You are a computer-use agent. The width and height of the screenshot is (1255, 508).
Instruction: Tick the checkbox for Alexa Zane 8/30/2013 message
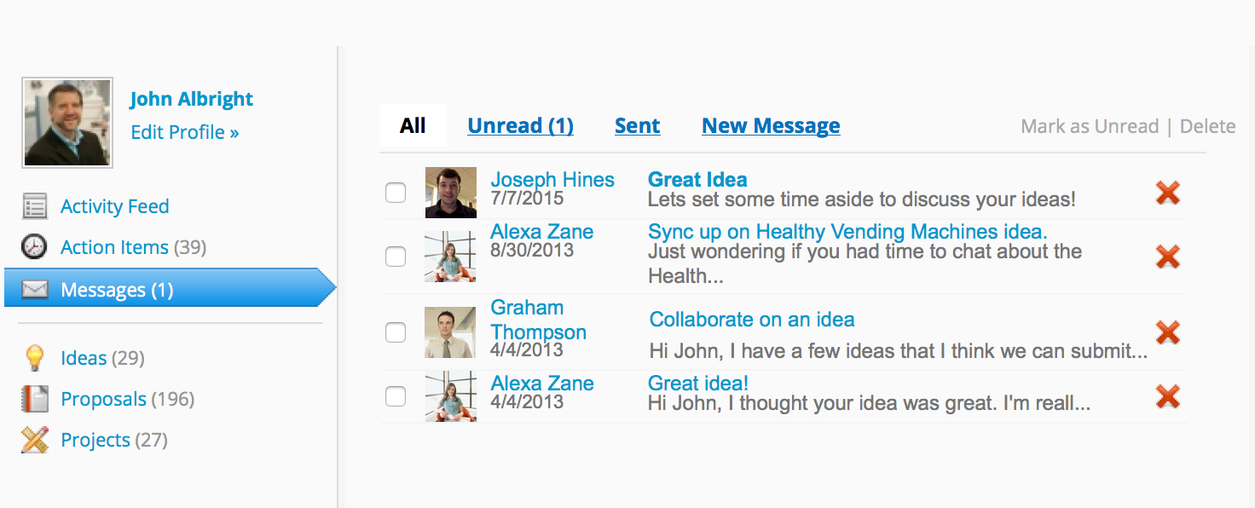click(x=396, y=256)
